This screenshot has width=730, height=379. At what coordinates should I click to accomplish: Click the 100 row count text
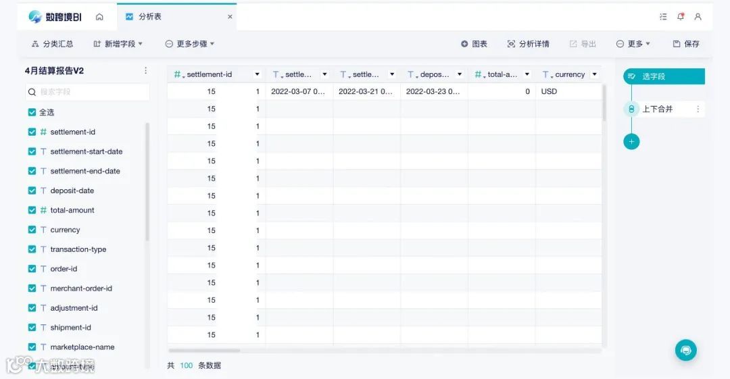187,365
